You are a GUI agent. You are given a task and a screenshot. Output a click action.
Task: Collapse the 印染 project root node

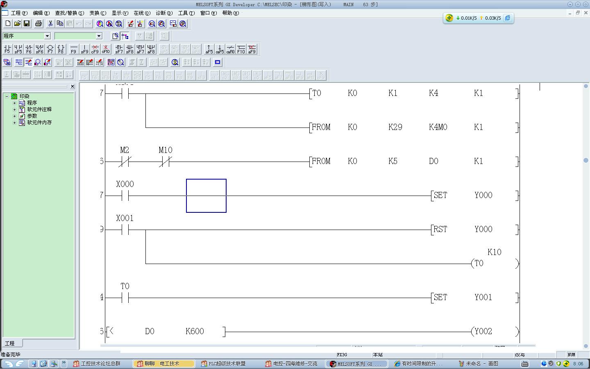pyautogui.click(x=7, y=96)
